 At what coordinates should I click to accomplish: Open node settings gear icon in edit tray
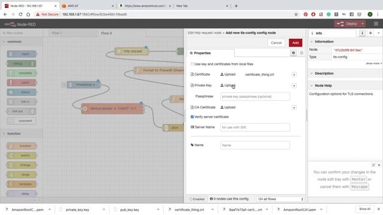[293, 53]
